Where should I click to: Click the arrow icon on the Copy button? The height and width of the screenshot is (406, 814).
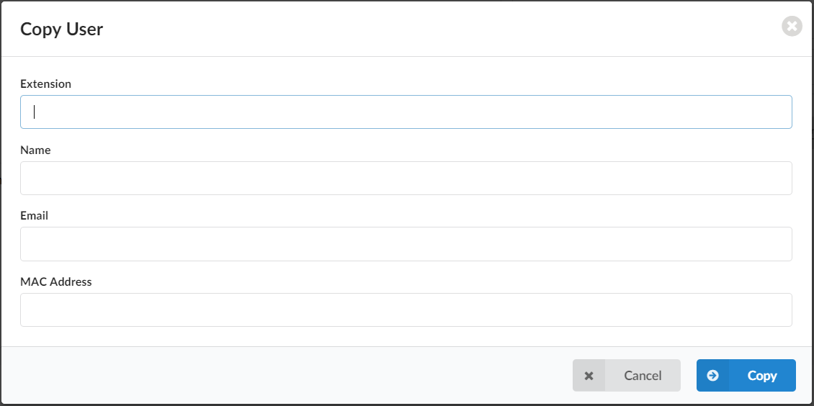click(x=713, y=376)
